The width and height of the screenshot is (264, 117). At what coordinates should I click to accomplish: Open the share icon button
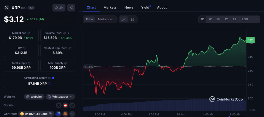71,8
